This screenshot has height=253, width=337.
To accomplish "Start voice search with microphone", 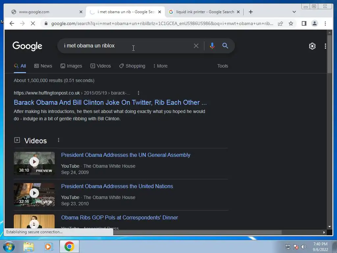I will pos(212,46).
